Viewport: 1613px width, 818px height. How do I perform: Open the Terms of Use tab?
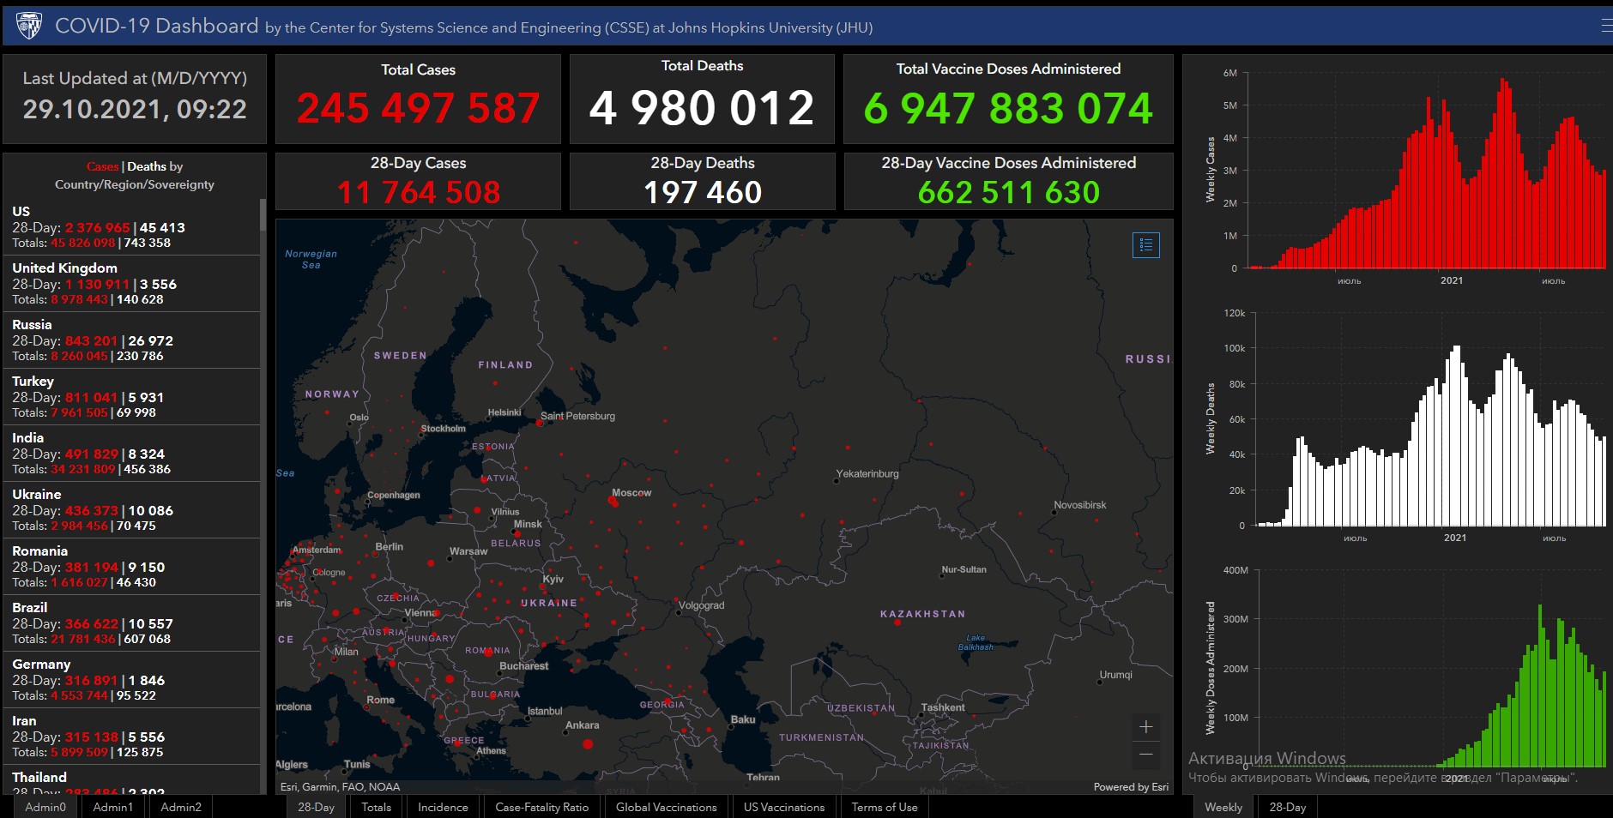[884, 807]
